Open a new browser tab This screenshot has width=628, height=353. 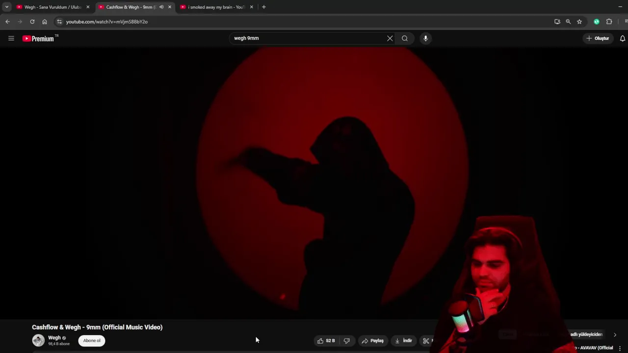point(264,7)
